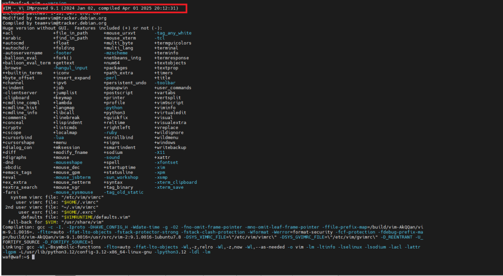Click the '-autoservername' feature text
The width and height of the screenshot is (503, 276).
(x=23, y=53)
